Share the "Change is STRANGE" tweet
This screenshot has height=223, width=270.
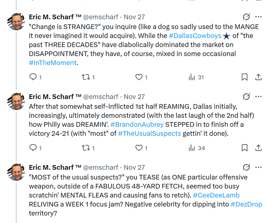[259, 77]
